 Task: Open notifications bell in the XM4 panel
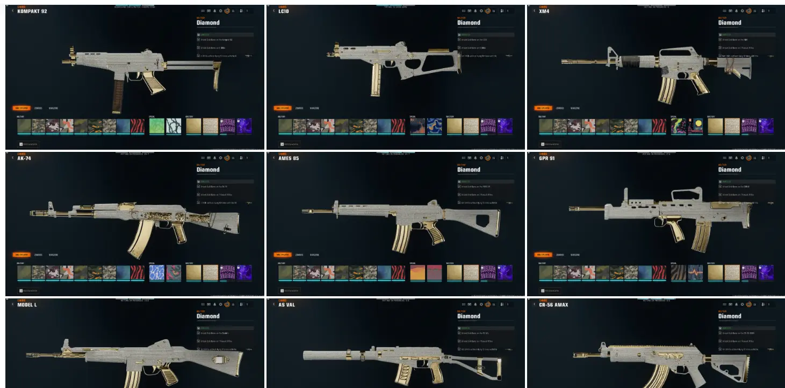736,11
